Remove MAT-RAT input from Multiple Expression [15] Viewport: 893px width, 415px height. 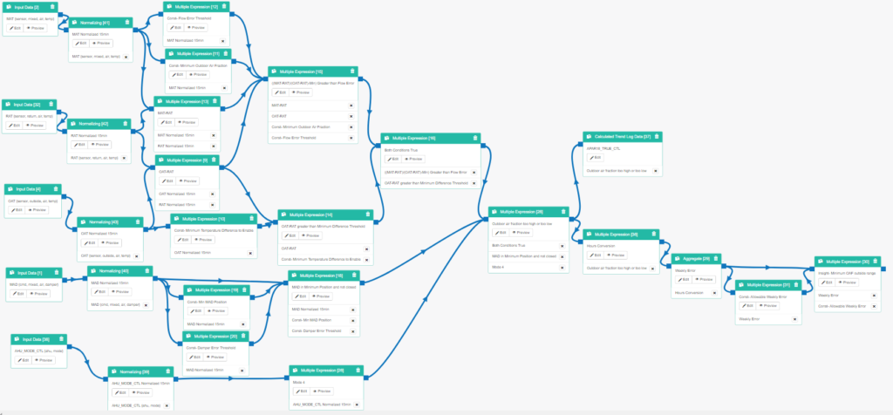point(351,105)
